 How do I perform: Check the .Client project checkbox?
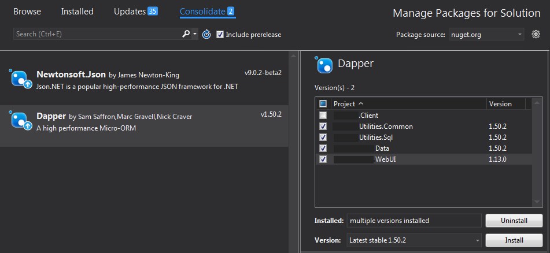click(323, 115)
